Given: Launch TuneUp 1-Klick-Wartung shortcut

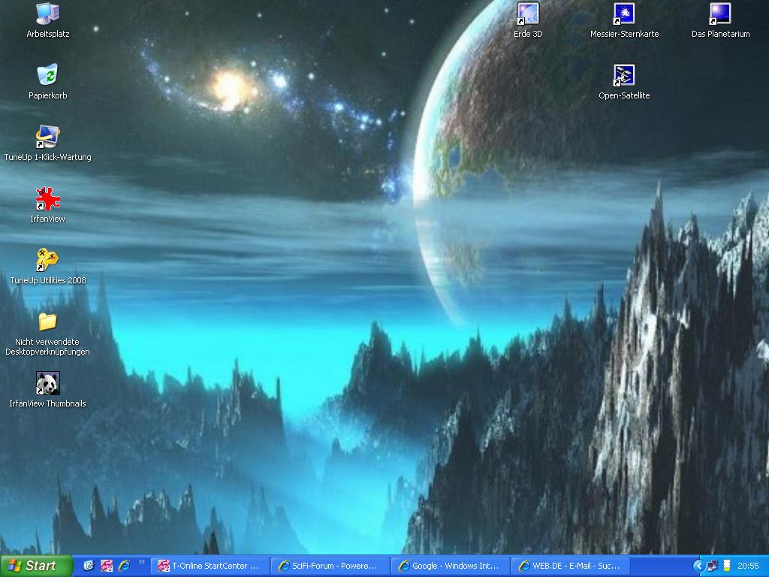Looking at the screenshot, I should 47,137.
